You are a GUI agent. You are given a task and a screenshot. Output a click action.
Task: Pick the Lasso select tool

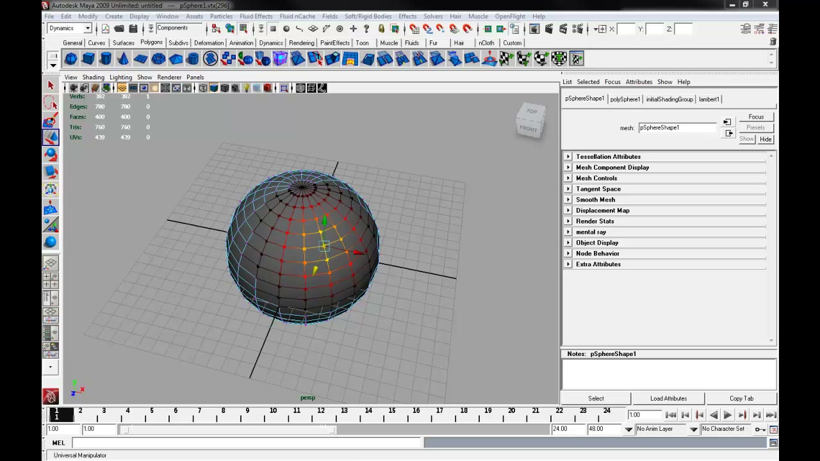click(x=51, y=102)
